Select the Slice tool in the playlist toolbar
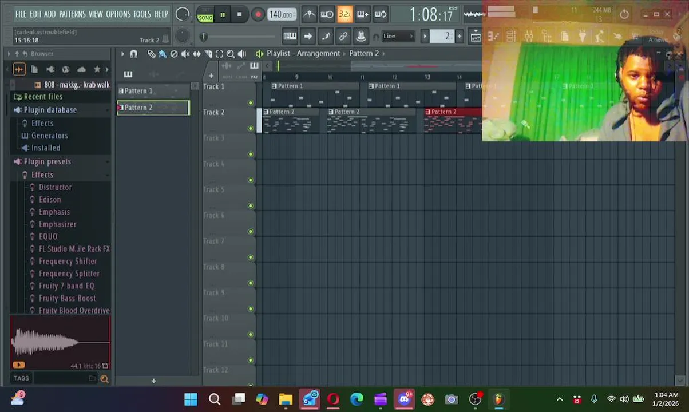The width and height of the screenshot is (689, 412). [208, 54]
